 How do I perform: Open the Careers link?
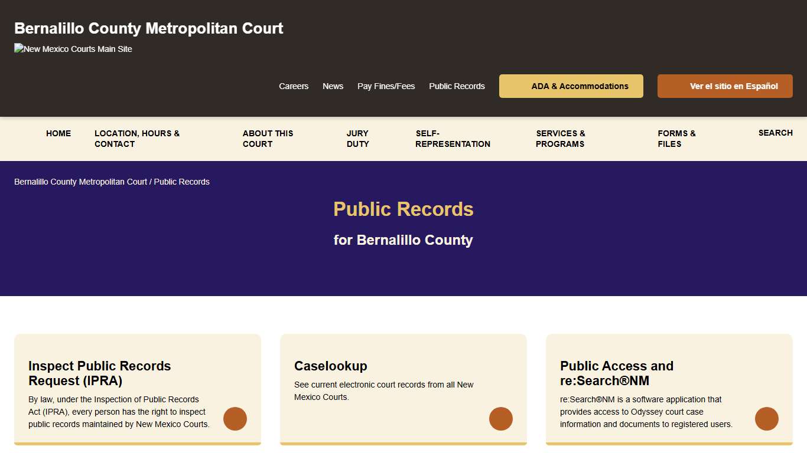(x=294, y=86)
